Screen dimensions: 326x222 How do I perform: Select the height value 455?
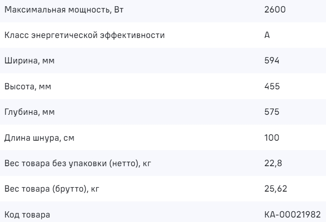tap(271, 86)
